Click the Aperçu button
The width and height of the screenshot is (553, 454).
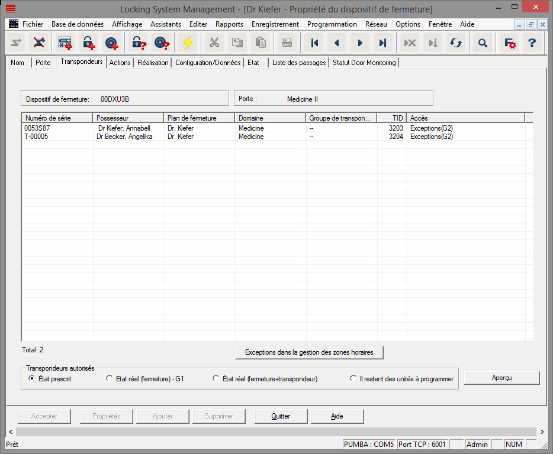pos(501,378)
